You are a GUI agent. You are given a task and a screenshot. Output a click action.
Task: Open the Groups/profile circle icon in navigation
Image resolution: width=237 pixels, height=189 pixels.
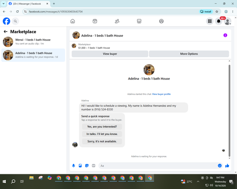pyautogui.click(x=161, y=21)
